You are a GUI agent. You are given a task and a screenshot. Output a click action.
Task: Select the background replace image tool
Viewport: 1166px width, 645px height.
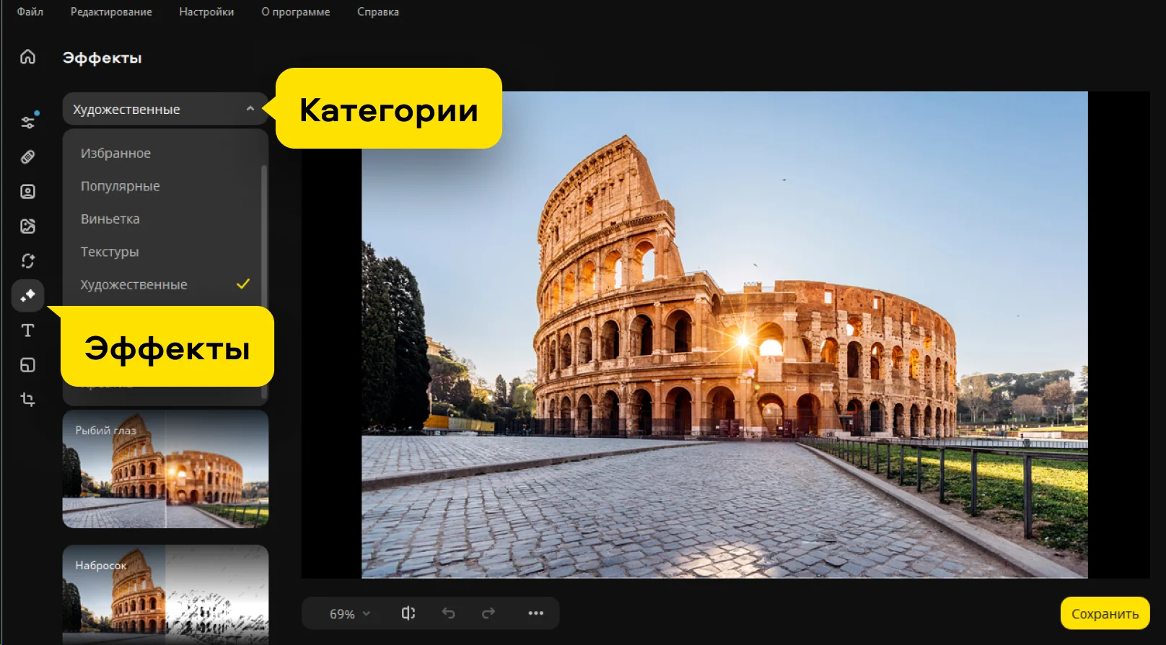[x=27, y=226]
